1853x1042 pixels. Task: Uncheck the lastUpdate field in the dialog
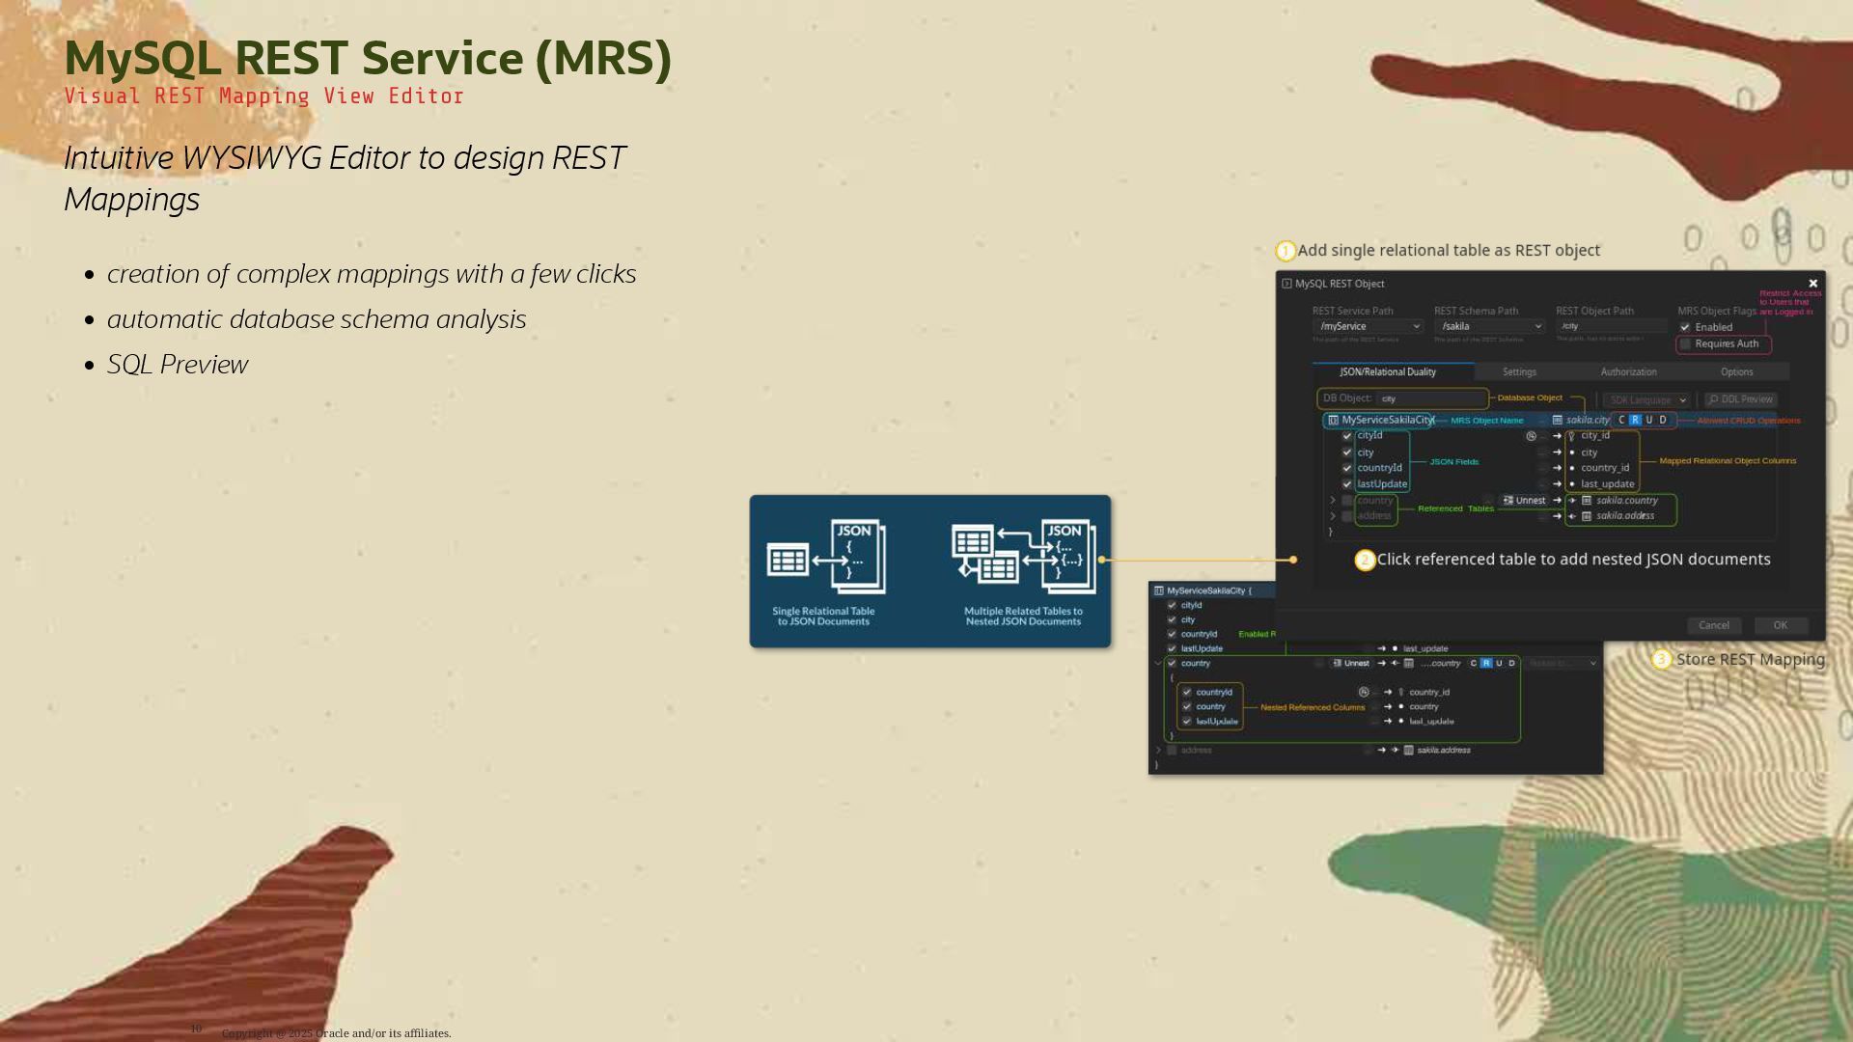[1347, 484]
